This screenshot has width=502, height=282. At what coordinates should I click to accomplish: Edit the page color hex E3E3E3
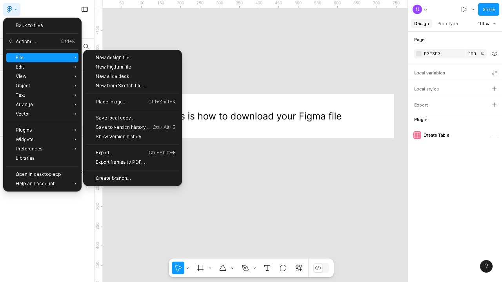(432, 54)
